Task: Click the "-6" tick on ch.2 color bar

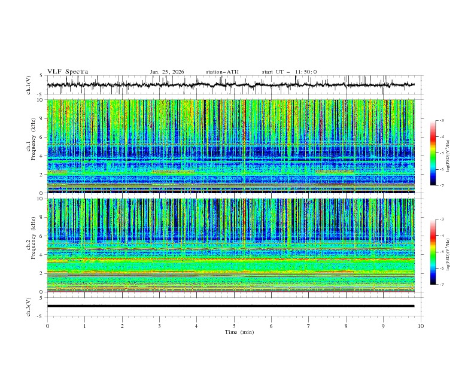Action: point(441,268)
